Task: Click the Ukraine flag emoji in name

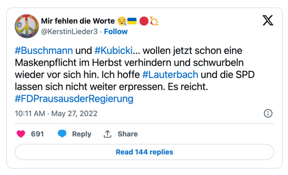Action: tap(132, 21)
